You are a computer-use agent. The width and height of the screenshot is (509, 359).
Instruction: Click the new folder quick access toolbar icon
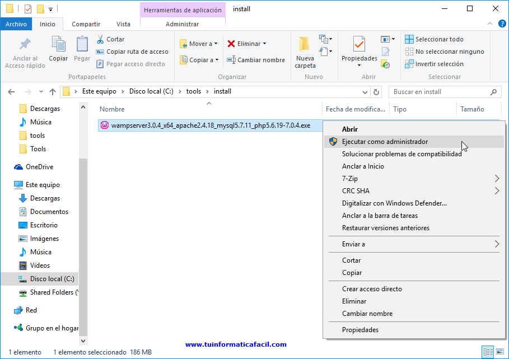[x=40, y=9]
